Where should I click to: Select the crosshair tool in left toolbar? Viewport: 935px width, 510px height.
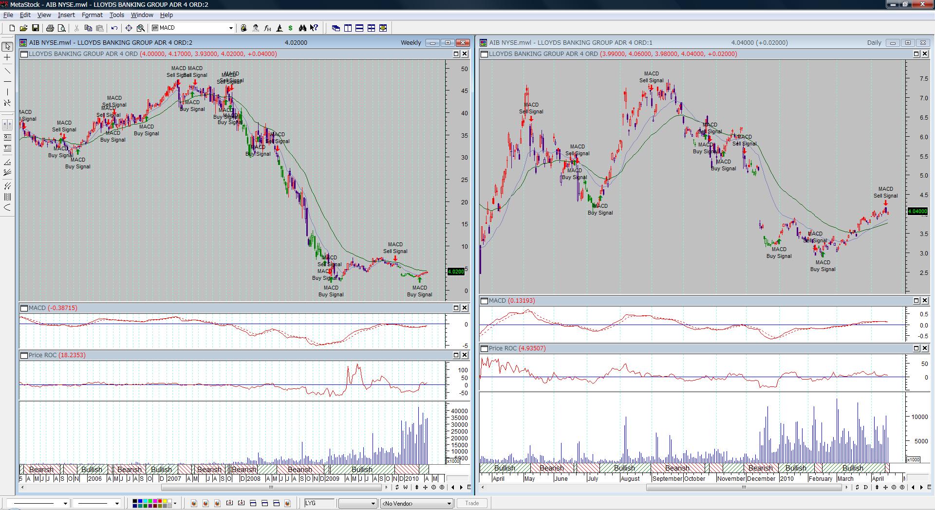[x=7, y=57]
